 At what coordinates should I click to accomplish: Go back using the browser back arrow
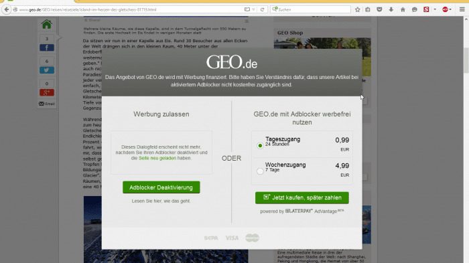click(x=7, y=9)
